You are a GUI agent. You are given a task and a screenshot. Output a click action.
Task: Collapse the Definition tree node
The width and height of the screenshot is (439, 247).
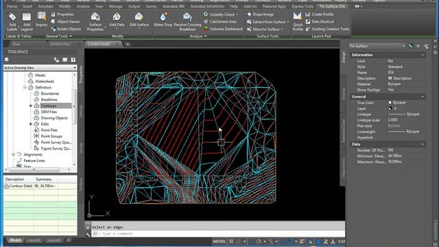(25, 88)
